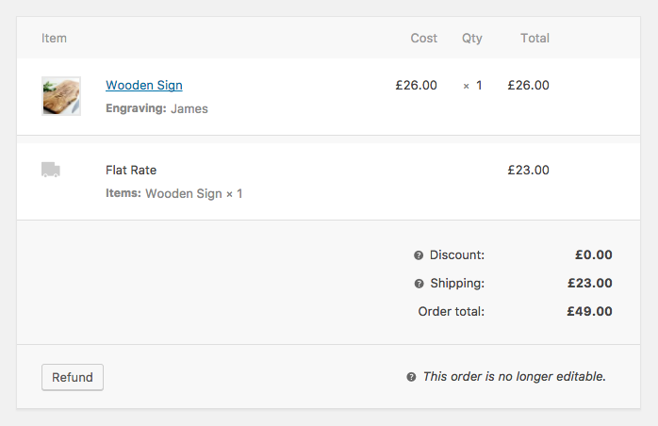
Task: Click the help icon beside Shipping
Action: pyautogui.click(x=419, y=284)
